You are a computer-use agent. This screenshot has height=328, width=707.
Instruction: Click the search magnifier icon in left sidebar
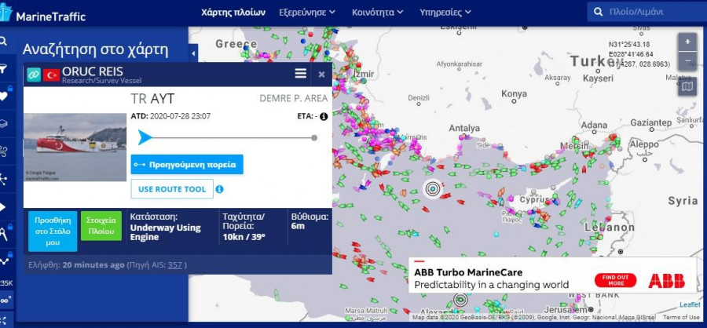4,41
